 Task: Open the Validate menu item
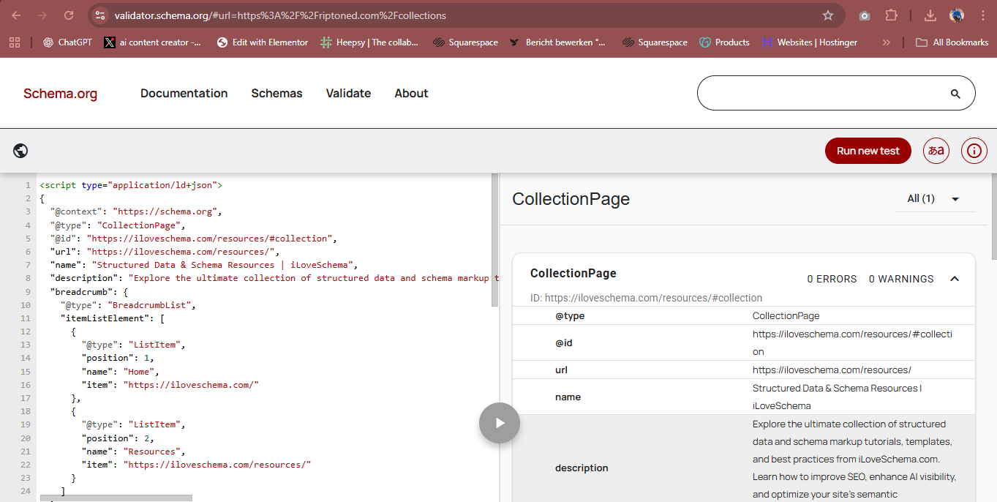(348, 93)
